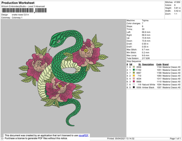This screenshot has height=141, width=182.
Task: Click the salmon swatch for code 1317
Action: (x=134, y=79)
